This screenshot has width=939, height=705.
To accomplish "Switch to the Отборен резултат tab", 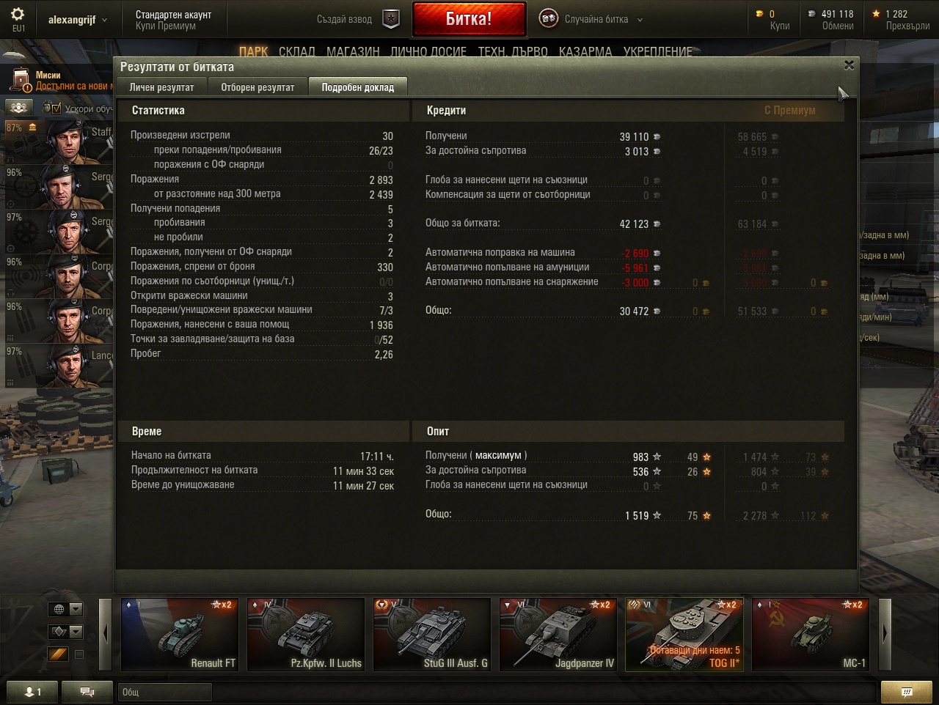I will pos(257,87).
